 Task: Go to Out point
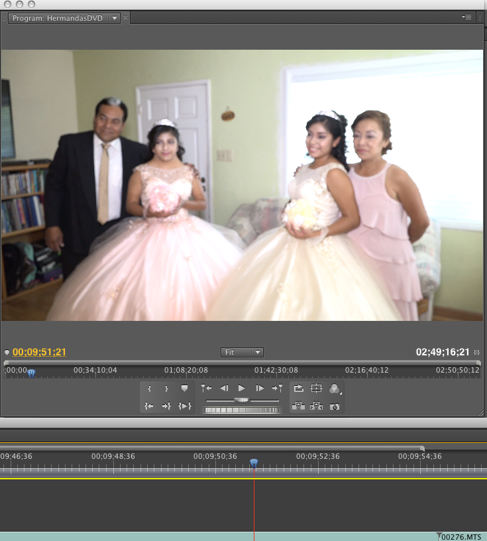(166, 406)
